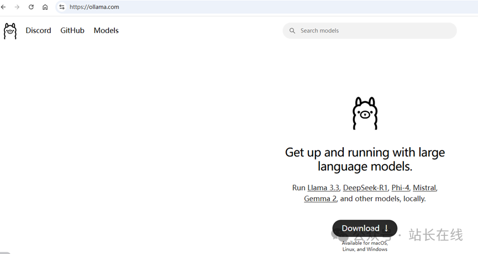Screen dimensions: 478x254
Task: Open the Models page
Action: (x=106, y=30)
